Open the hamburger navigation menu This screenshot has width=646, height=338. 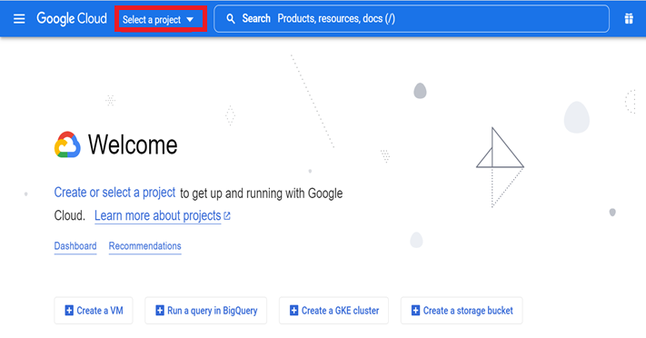click(x=19, y=19)
